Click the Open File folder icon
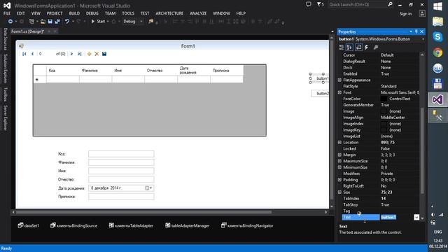The width and height of the screenshot is (448, 252). pyautogui.click(x=43, y=22)
